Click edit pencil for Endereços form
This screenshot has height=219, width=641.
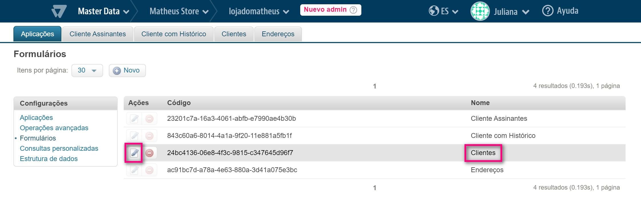click(x=134, y=170)
